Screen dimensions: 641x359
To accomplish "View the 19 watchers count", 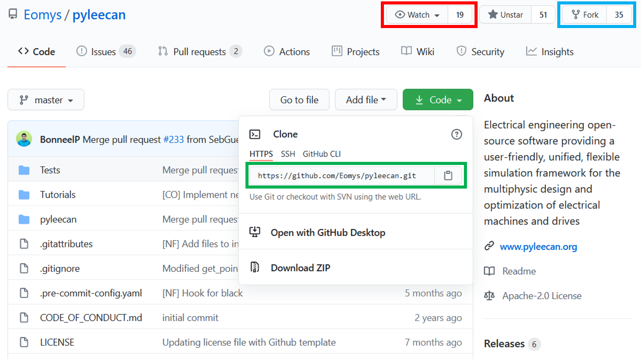I will tap(460, 15).
